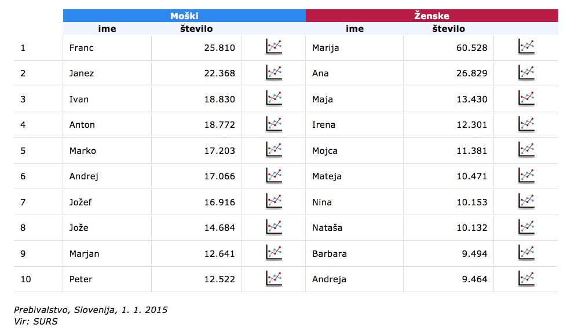
Task: Open the trend chart icon for Franc
Action: [x=274, y=47]
